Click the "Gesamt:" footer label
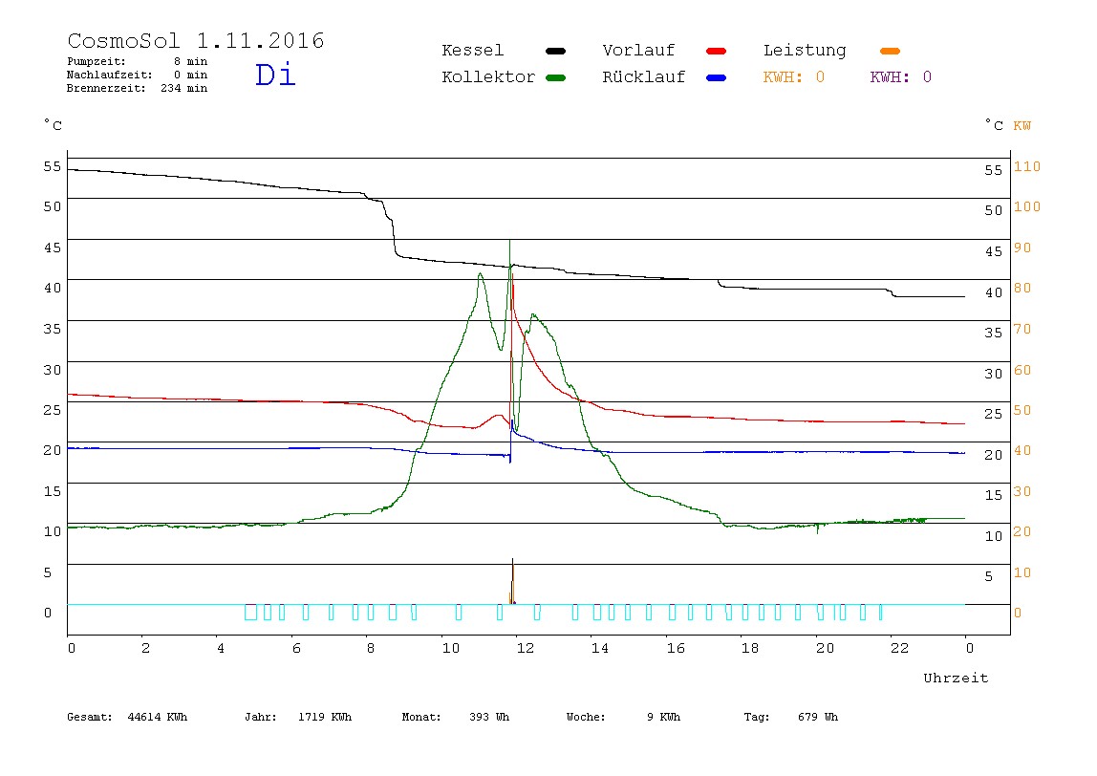This screenshot has height=776, width=1097. pos(90,717)
